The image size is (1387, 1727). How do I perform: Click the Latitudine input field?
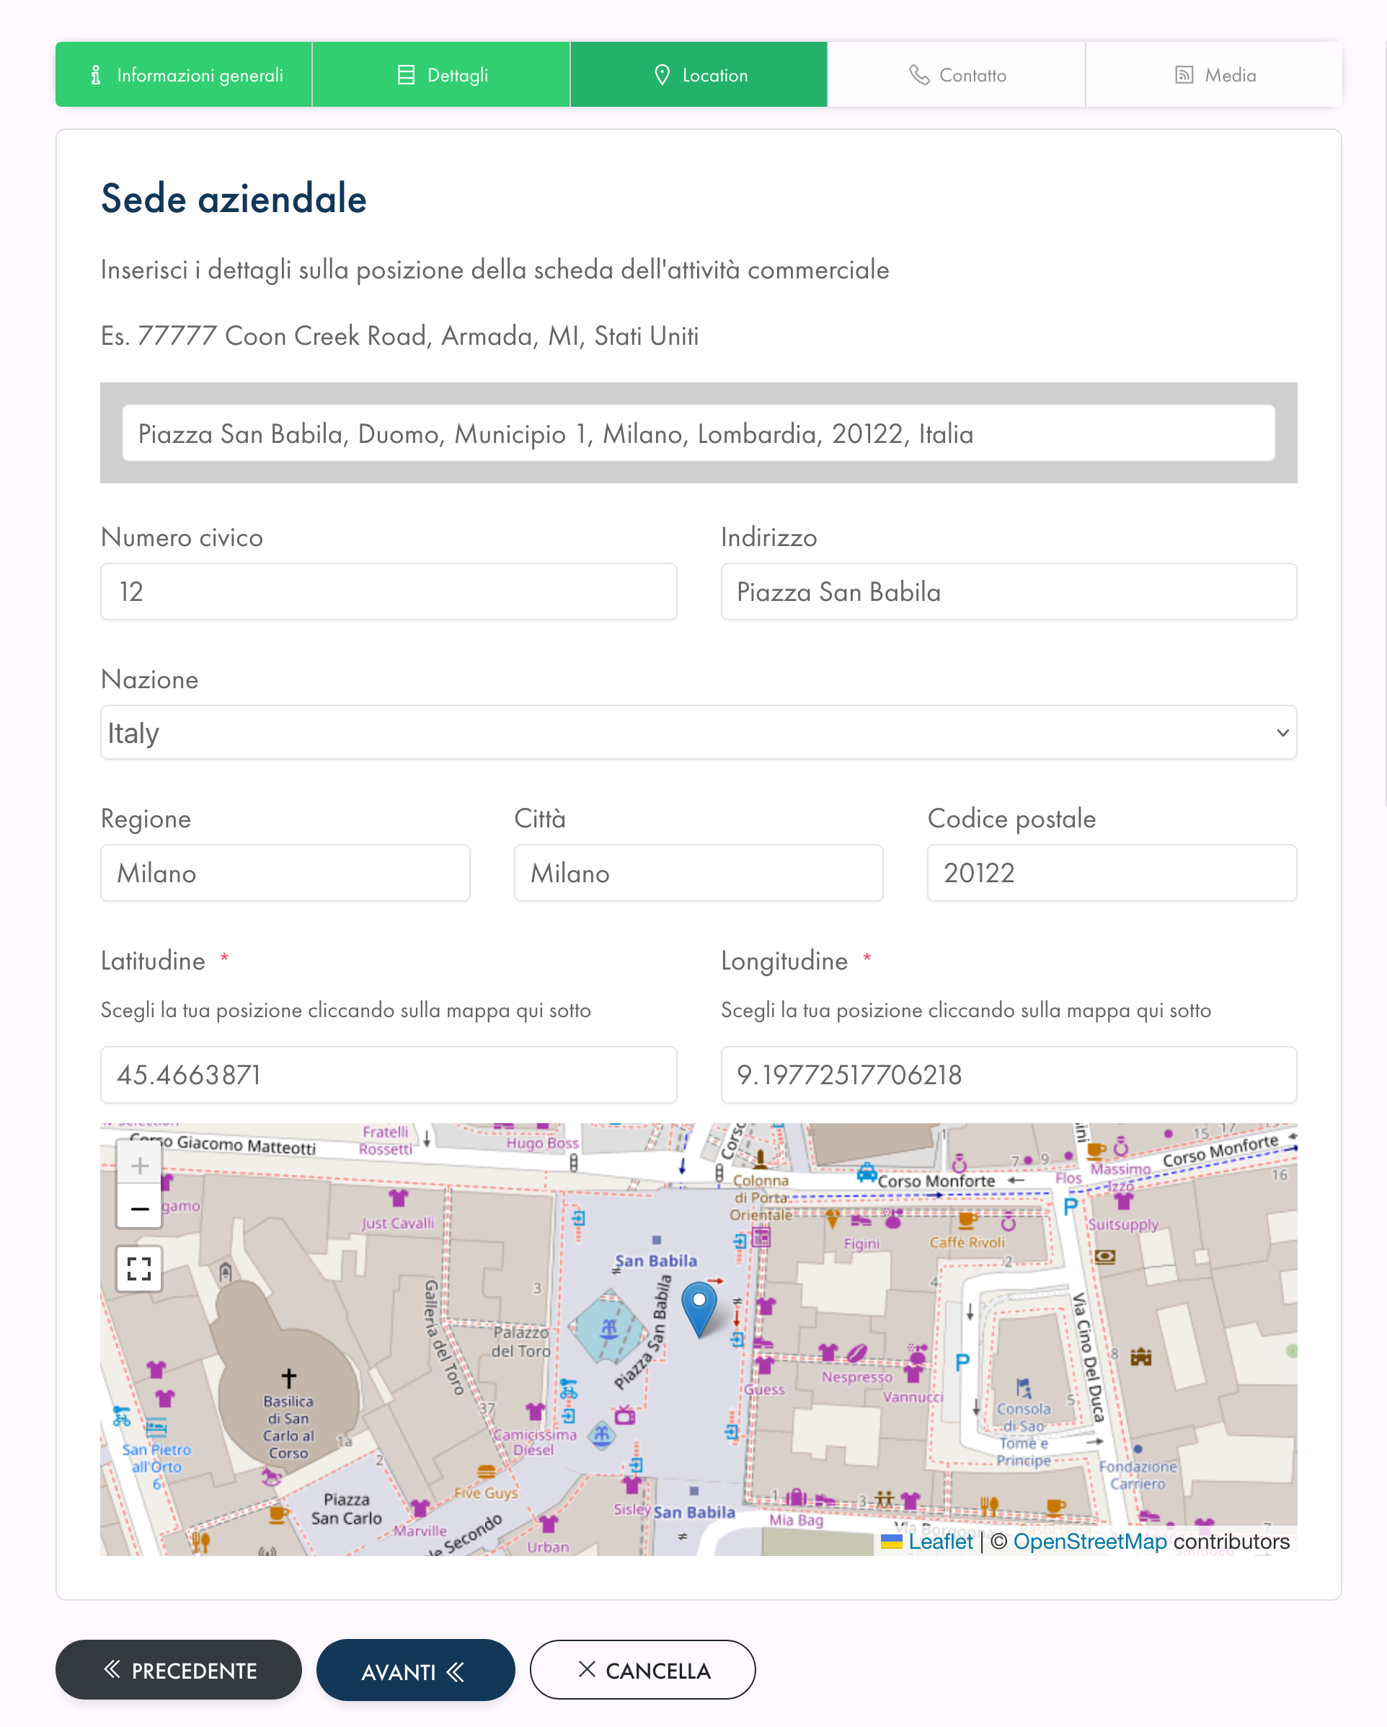click(388, 1074)
